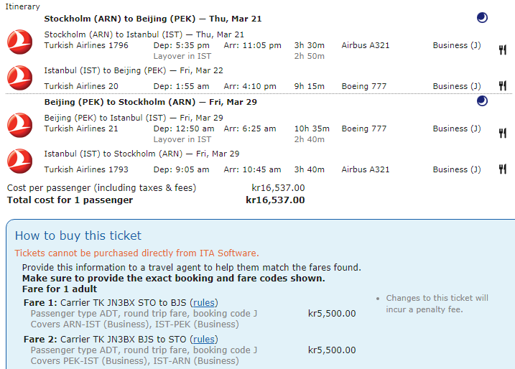
Task: Click Layover in IST text under flight 1796
Action: [x=182, y=55]
